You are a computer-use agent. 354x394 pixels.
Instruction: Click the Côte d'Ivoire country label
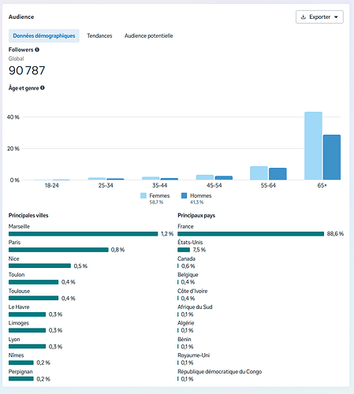coord(192,291)
